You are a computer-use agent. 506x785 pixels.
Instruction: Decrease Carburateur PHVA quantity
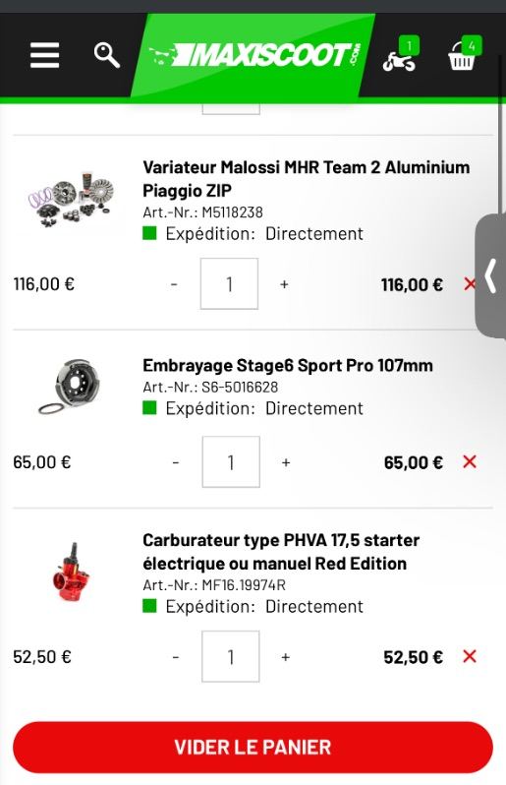pyautogui.click(x=176, y=657)
